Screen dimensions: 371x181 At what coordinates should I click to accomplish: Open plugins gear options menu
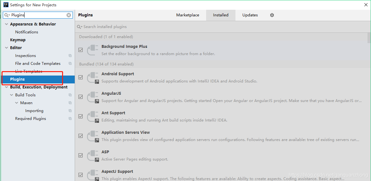click(272, 15)
